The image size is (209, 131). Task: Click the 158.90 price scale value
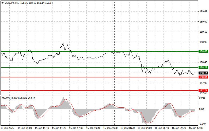click(x=204, y=42)
